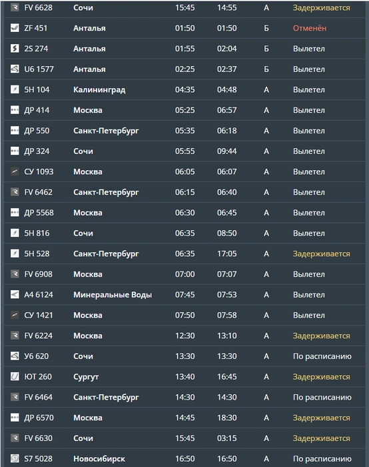Image resolution: width=369 pixels, height=467 pixels.
Task: Click airline icon next to ДР 550
Action: point(15,131)
